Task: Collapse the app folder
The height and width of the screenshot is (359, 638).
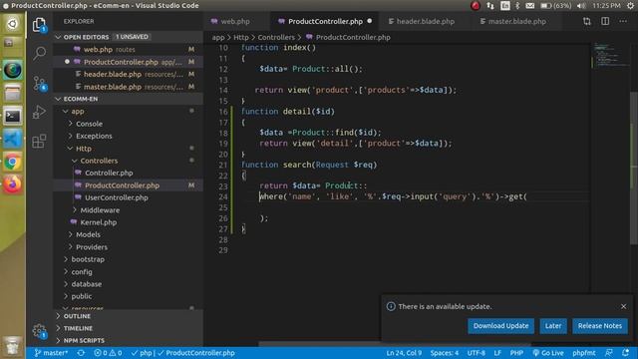Action: [129, 111]
